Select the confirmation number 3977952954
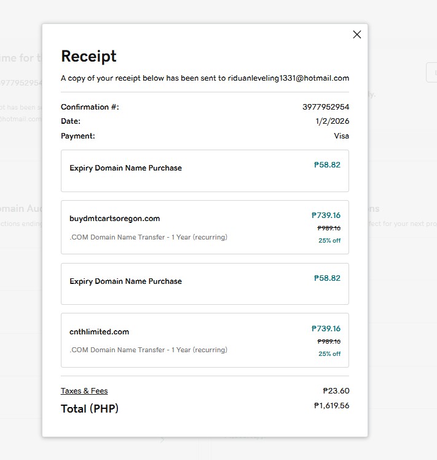 click(x=325, y=107)
